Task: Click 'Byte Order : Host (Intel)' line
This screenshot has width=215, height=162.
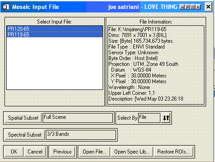Action: (133, 58)
